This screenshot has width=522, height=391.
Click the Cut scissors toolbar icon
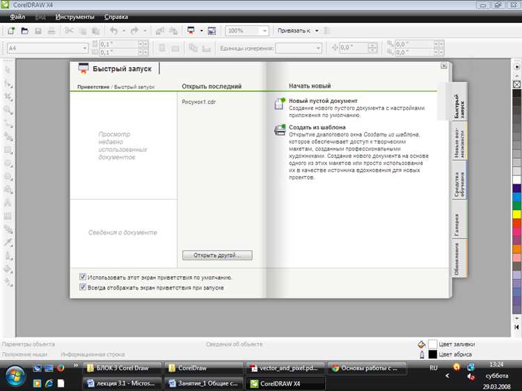[69, 31]
